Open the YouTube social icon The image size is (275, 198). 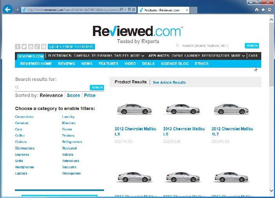click(x=31, y=47)
